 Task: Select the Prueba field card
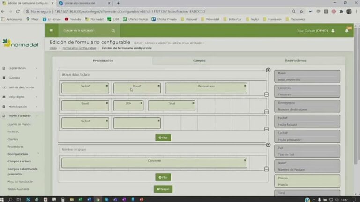(307, 181)
